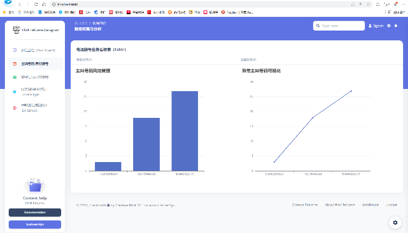Reload page with browser refresh icon
Viewport: 408px width, 233px height.
pos(37,4)
